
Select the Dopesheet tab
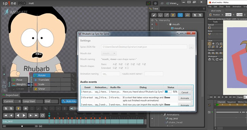pos(11,95)
